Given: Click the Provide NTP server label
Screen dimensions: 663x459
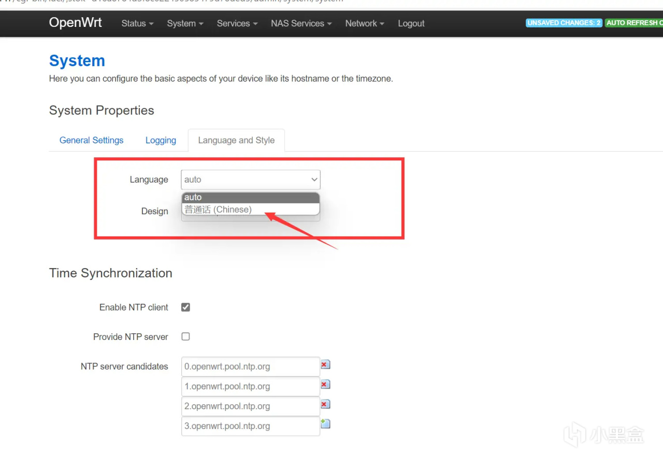Looking at the screenshot, I should tap(131, 337).
